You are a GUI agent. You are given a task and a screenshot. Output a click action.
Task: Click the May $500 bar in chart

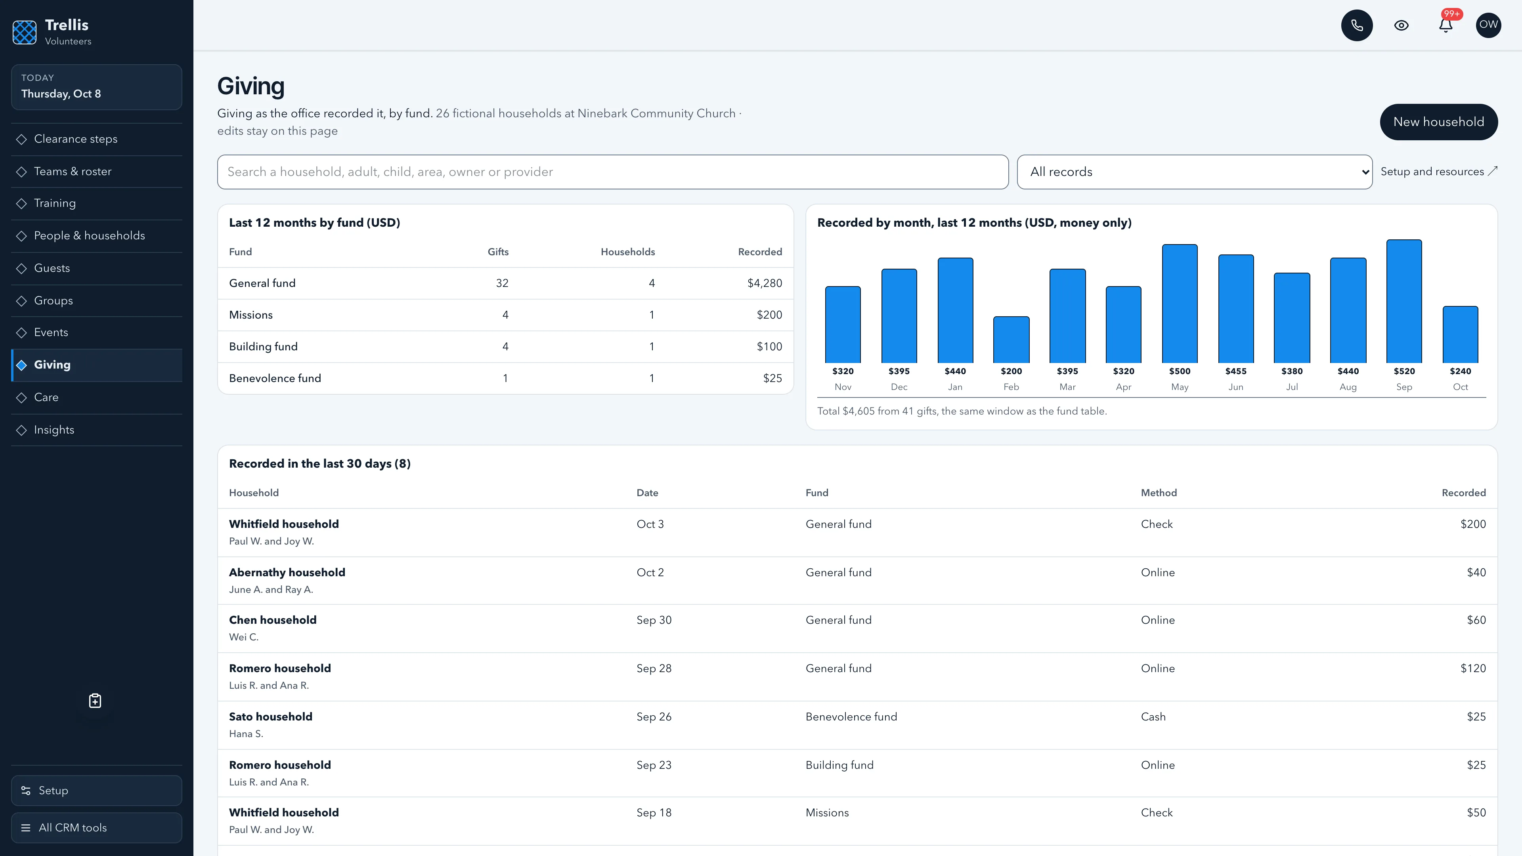pyautogui.click(x=1179, y=303)
